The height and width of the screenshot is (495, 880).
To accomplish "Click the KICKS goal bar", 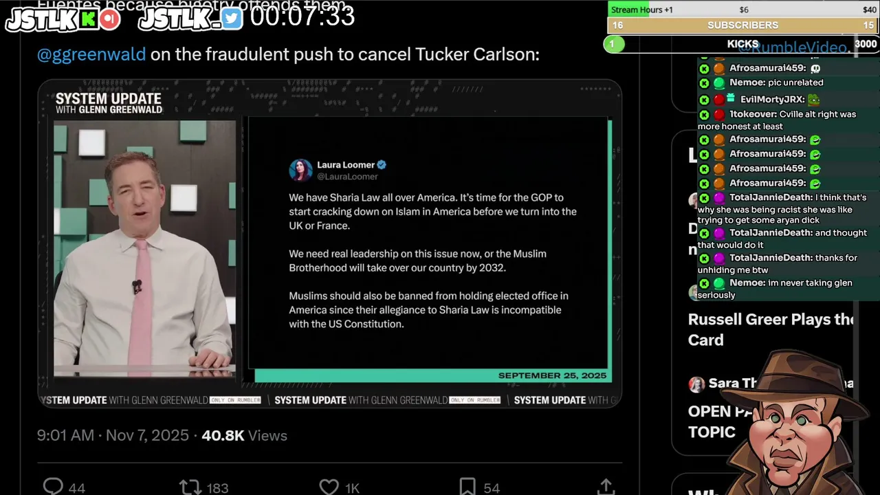I will click(743, 44).
